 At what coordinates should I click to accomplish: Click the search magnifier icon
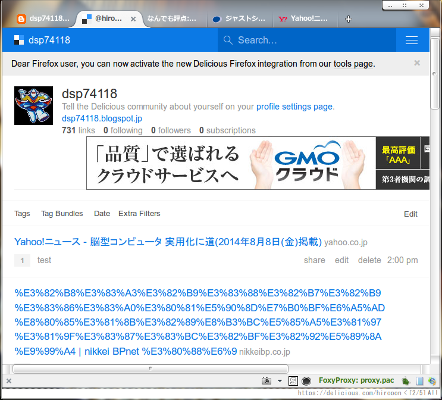[228, 40]
